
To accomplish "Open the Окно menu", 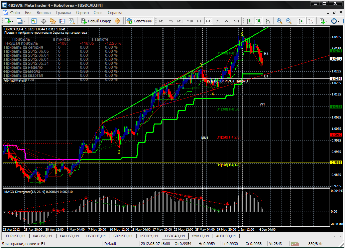I will 98,13.
